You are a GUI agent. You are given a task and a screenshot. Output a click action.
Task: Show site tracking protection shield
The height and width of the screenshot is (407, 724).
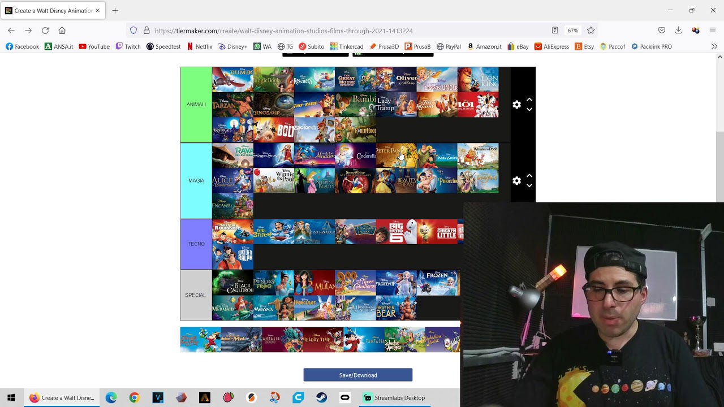pos(133,31)
